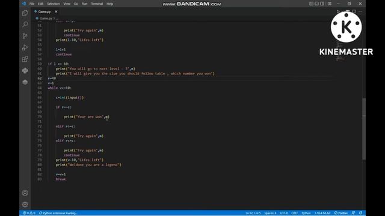Click the cube icon below Python icon
The image size is (385, 216).
(x=25, y=82)
